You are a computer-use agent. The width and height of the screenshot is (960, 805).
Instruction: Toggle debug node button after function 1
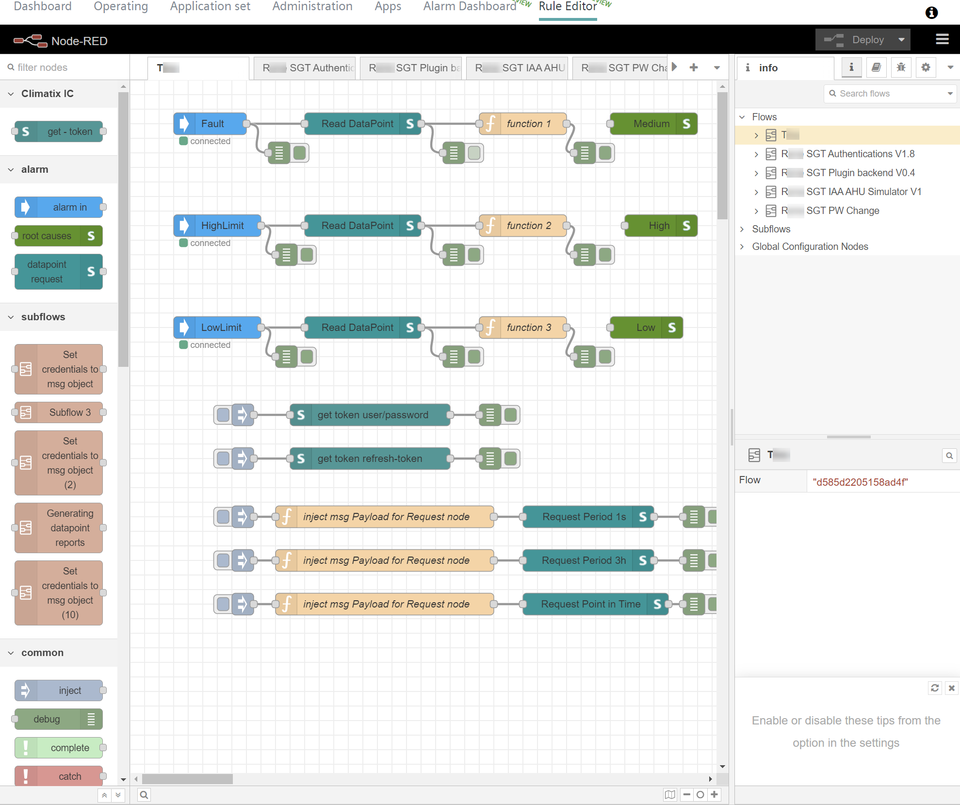605,153
